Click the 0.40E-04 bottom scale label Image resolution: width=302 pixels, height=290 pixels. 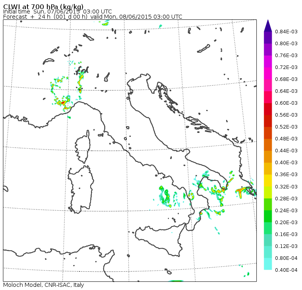click(x=286, y=270)
